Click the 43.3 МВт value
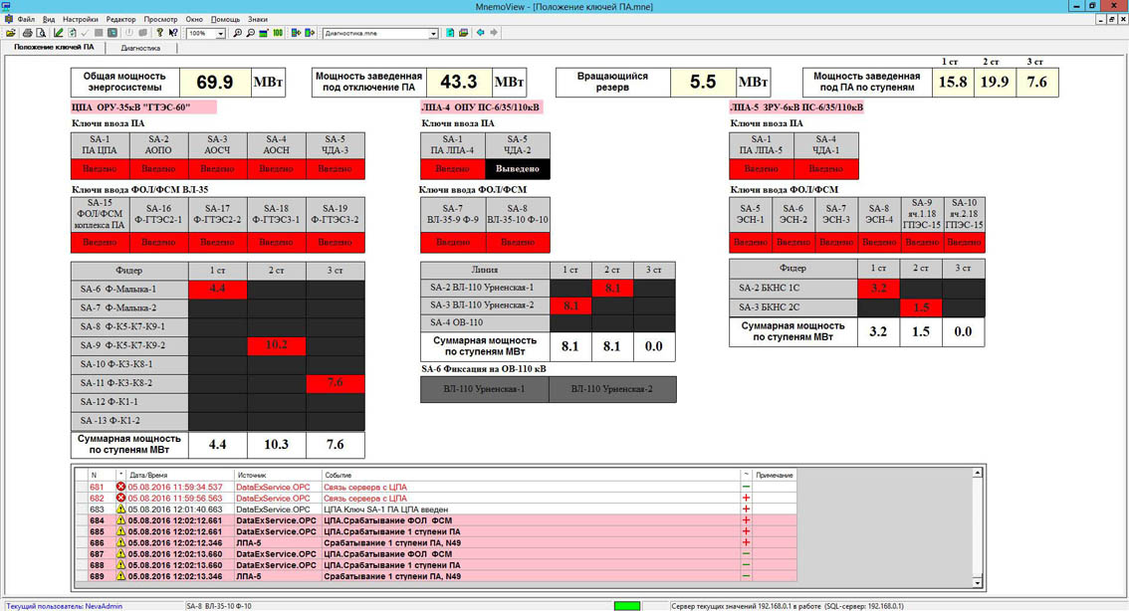Screen dimensions: 1129x611 coord(459,82)
